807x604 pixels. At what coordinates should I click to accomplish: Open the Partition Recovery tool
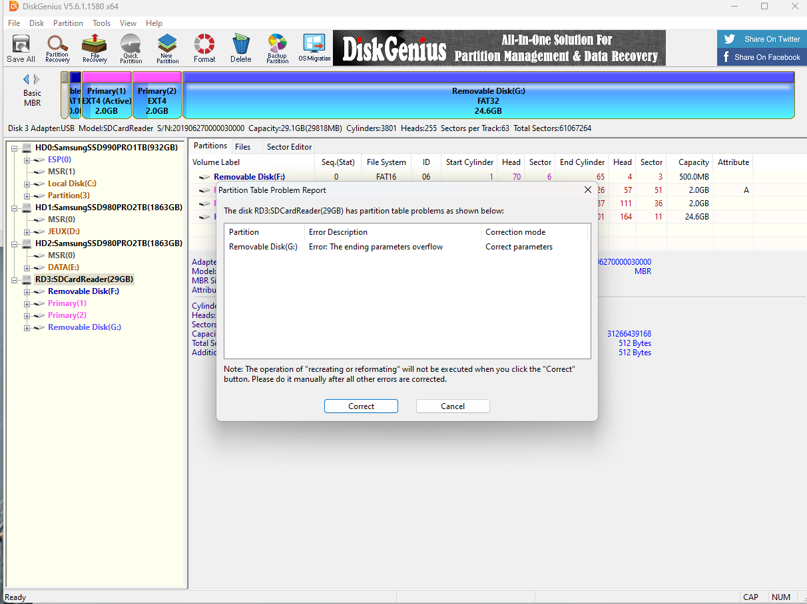pos(57,49)
